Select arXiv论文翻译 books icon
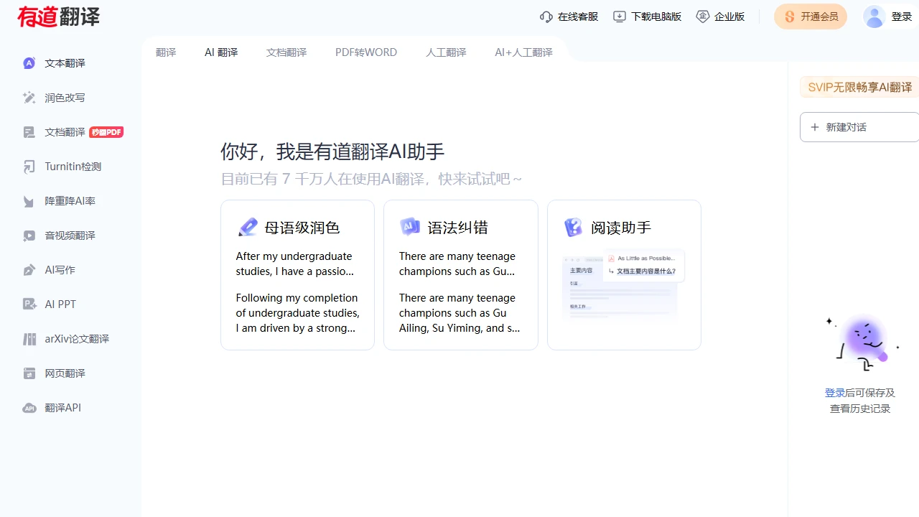This screenshot has height=517, width=919. tap(29, 339)
